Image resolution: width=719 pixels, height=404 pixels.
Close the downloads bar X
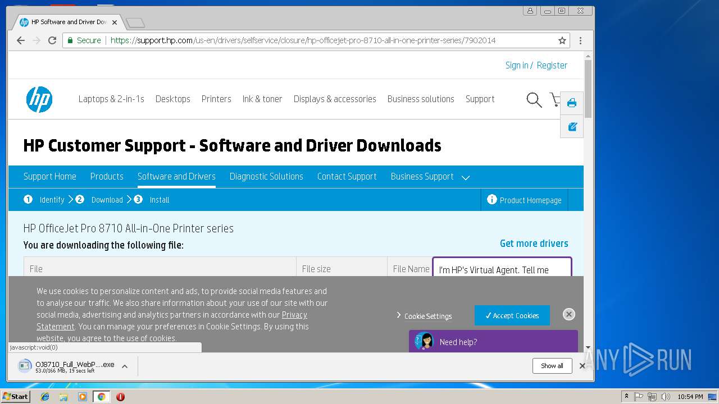click(x=583, y=366)
